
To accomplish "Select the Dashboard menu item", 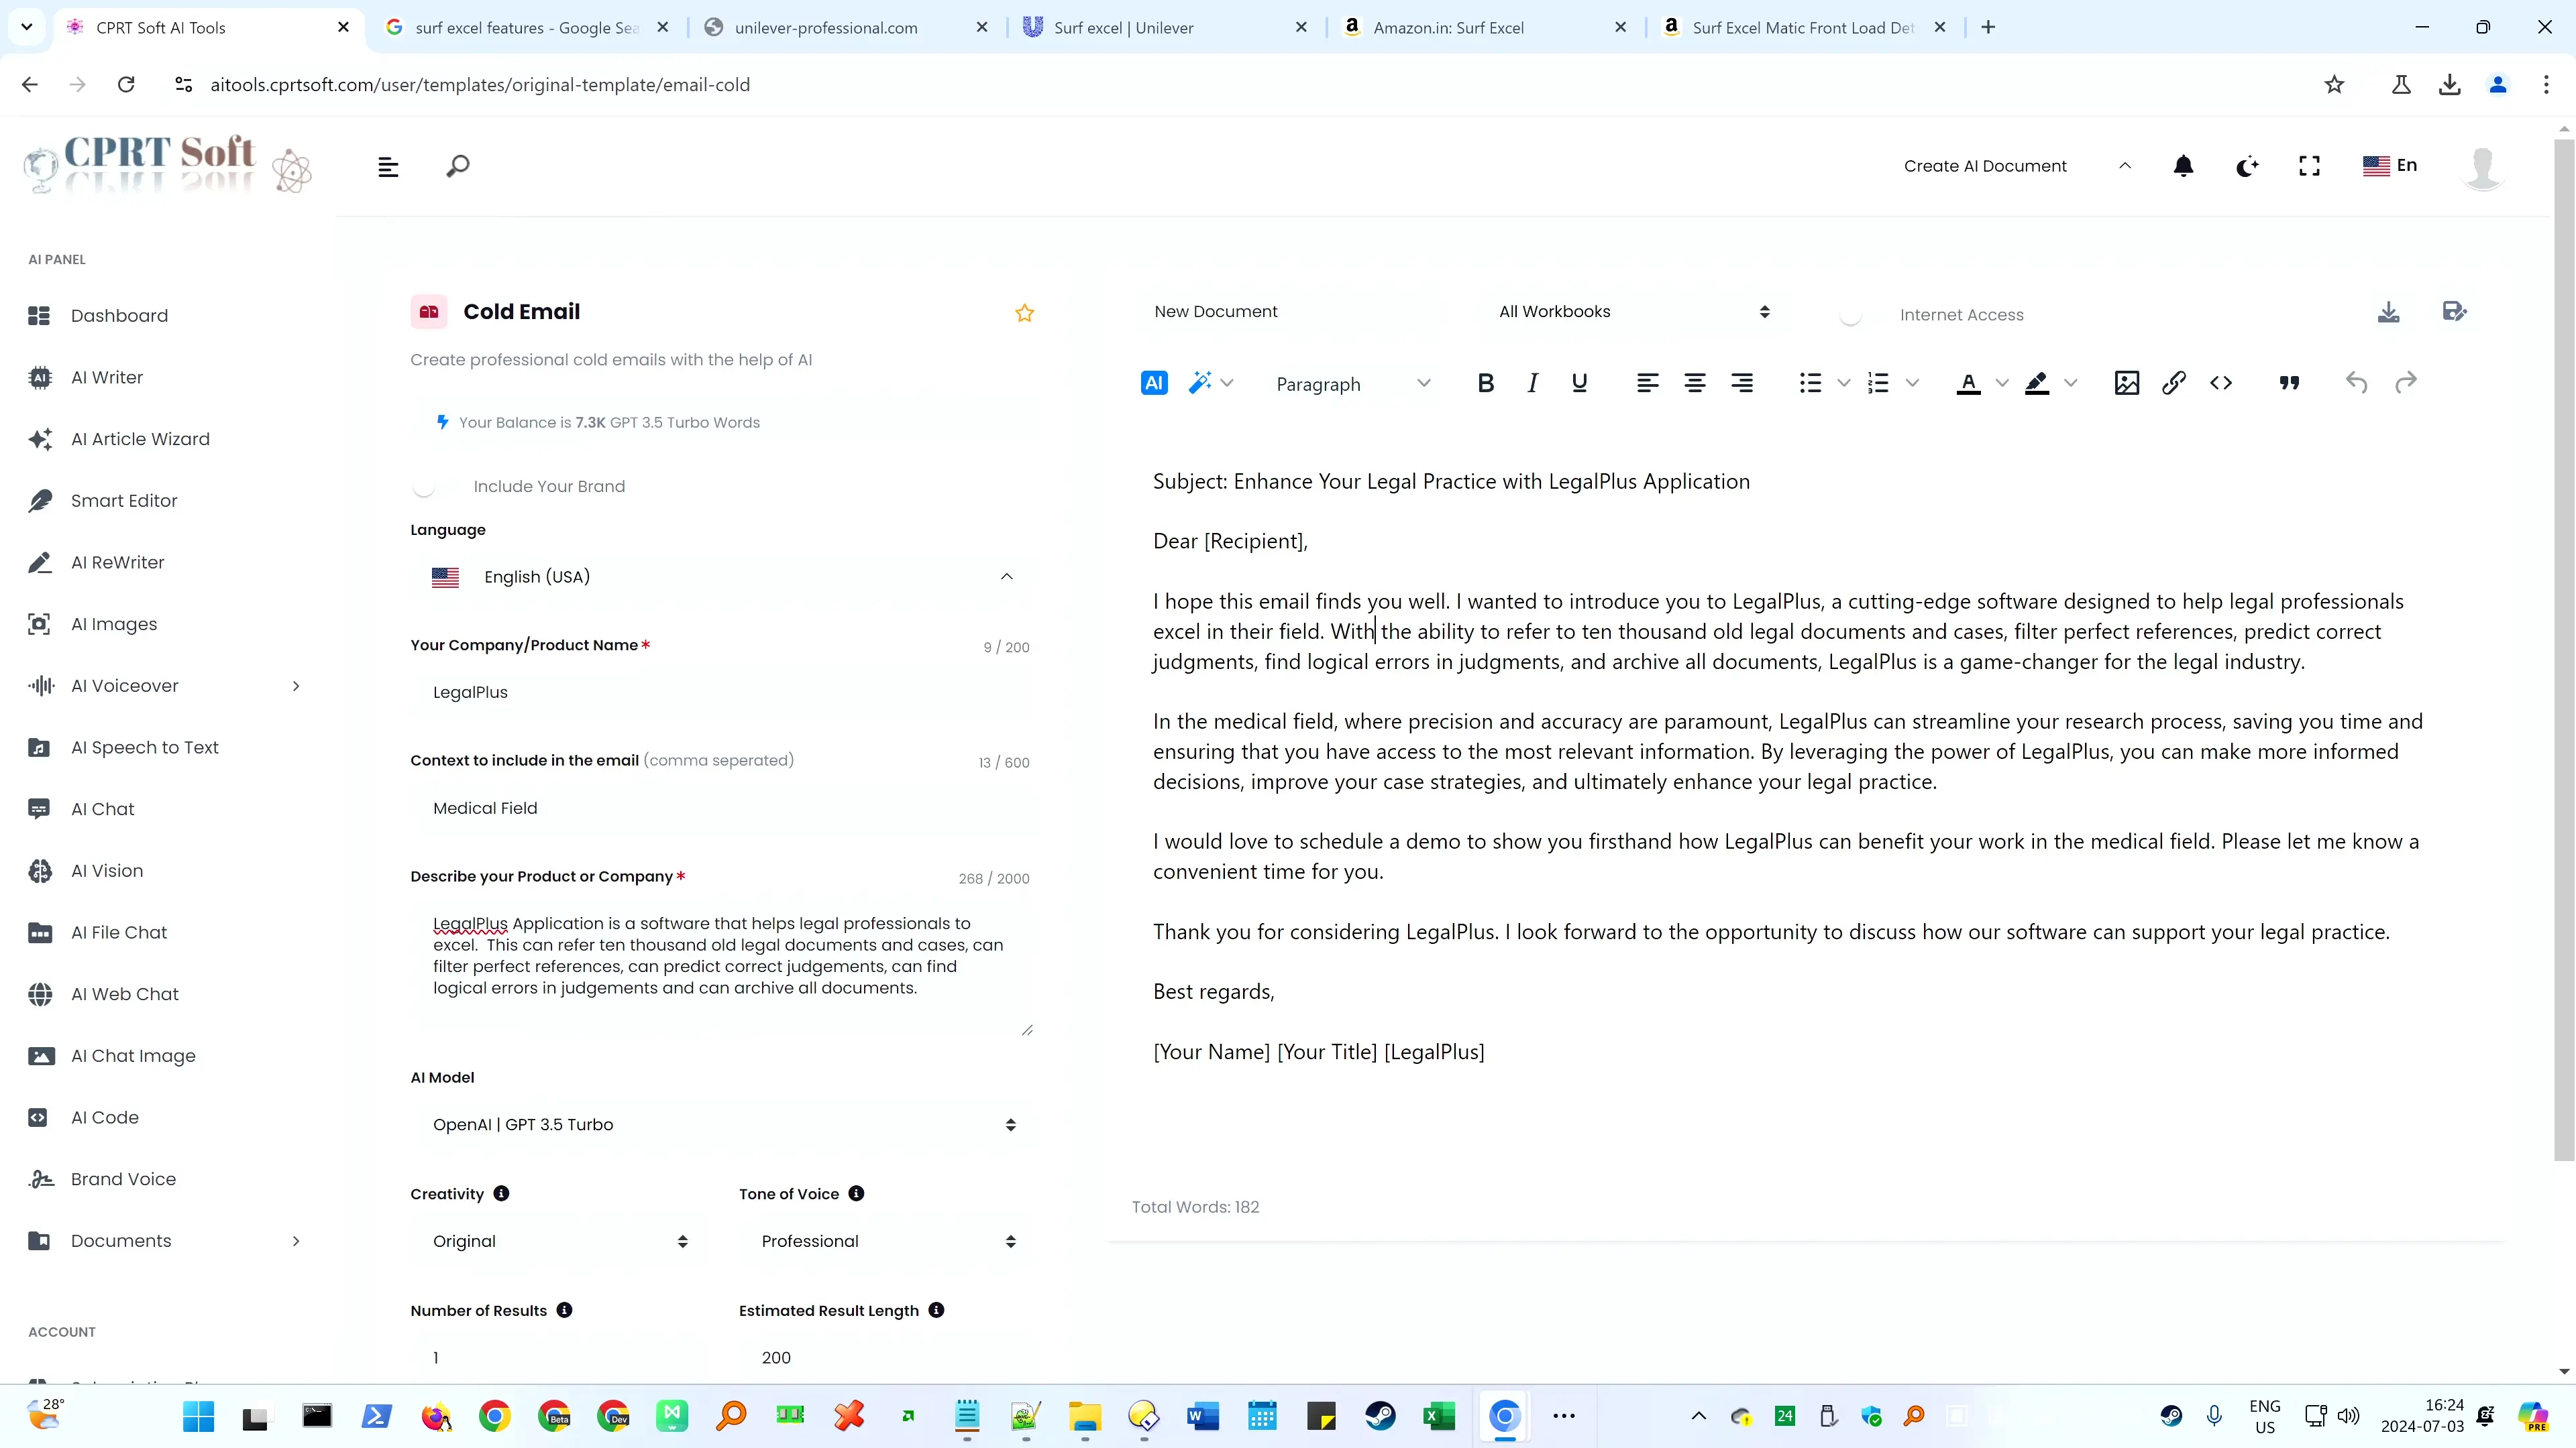I will (x=120, y=314).
